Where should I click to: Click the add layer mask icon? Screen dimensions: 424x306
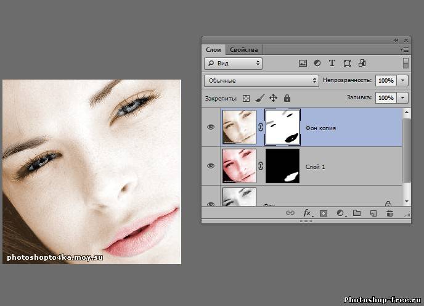click(x=324, y=213)
